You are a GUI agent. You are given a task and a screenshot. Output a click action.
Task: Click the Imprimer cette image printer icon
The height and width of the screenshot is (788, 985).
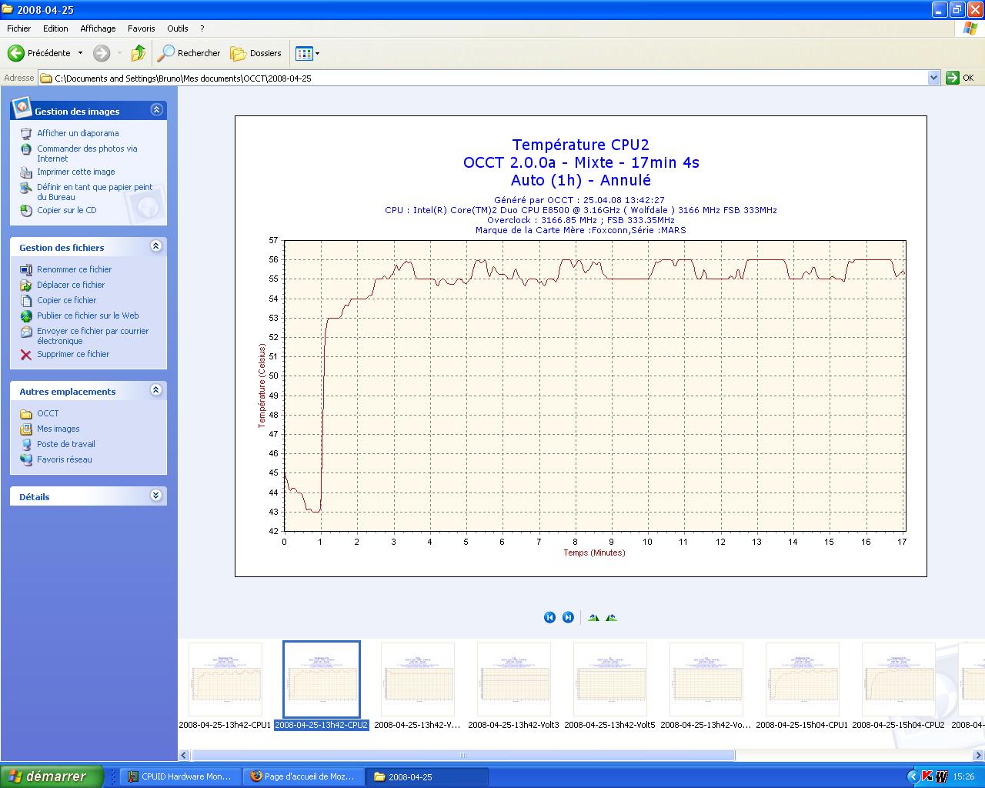[x=26, y=172]
